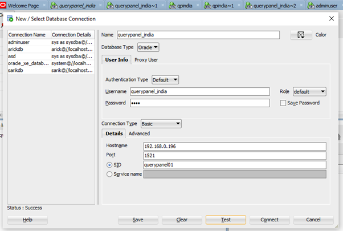The image size is (343, 231).
Task: Click the Test button
Action: pyautogui.click(x=226, y=220)
